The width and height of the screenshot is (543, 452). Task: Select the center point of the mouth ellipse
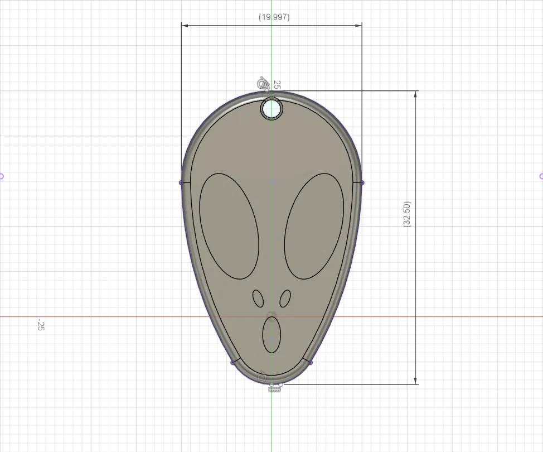tap(271, 339)
